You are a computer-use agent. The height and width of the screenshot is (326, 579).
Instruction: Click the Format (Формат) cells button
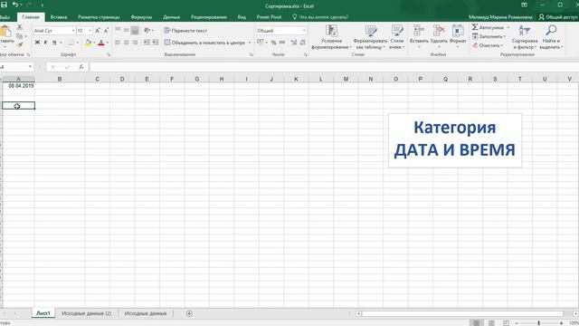click(458, 37)
